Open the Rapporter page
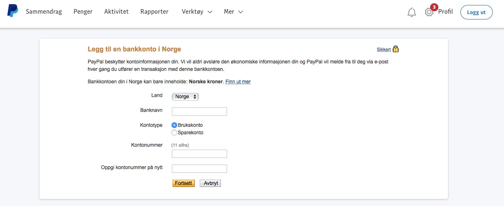Image resolution: width=504 pixels, height=206 pixels. click(154, 12)
